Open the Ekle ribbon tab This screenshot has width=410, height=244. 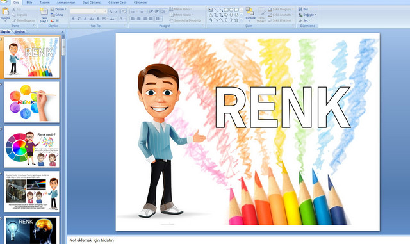pyautogui.click(x=29, y=3)
